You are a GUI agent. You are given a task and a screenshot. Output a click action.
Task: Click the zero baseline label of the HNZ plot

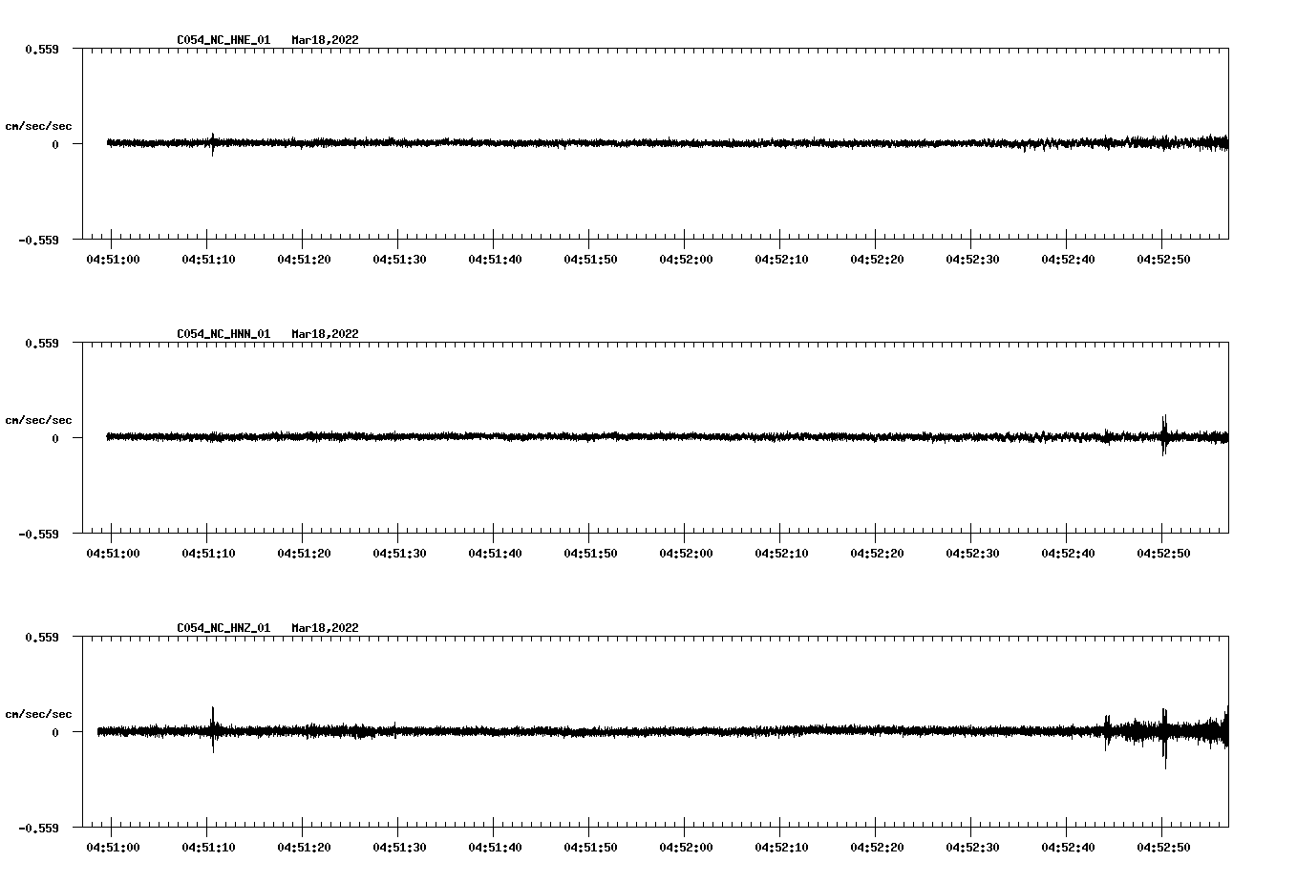click(55, 732)
